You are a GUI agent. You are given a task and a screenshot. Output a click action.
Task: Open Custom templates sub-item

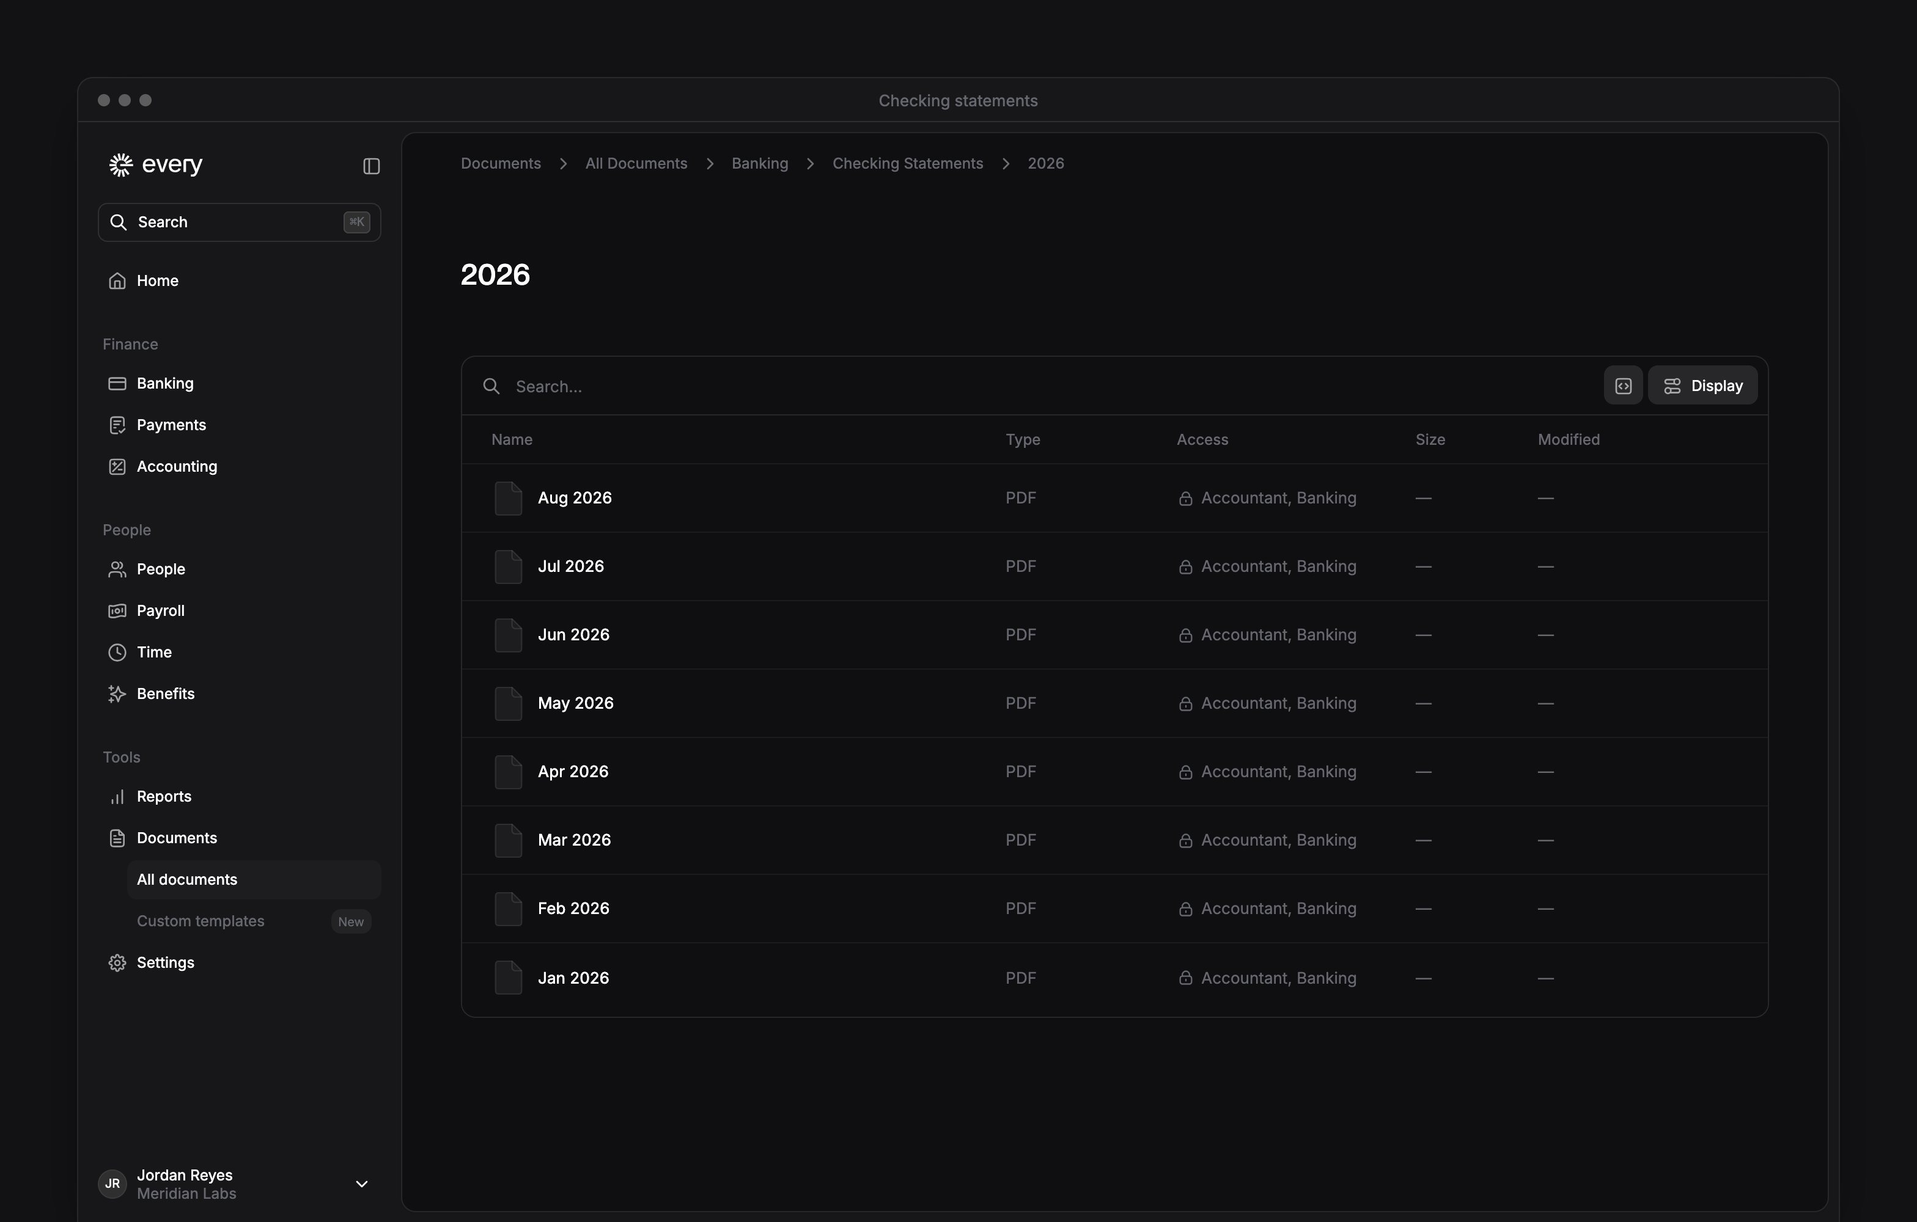(254, 921)
